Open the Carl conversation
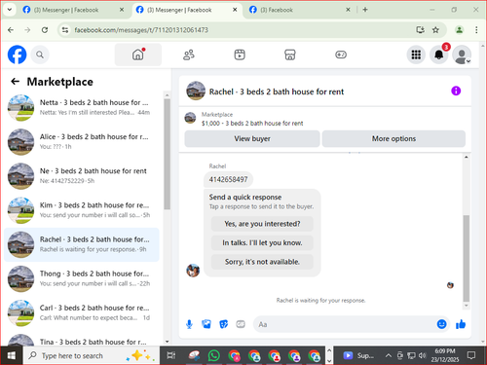Screen dimensions: 487x365 [82, 313]
